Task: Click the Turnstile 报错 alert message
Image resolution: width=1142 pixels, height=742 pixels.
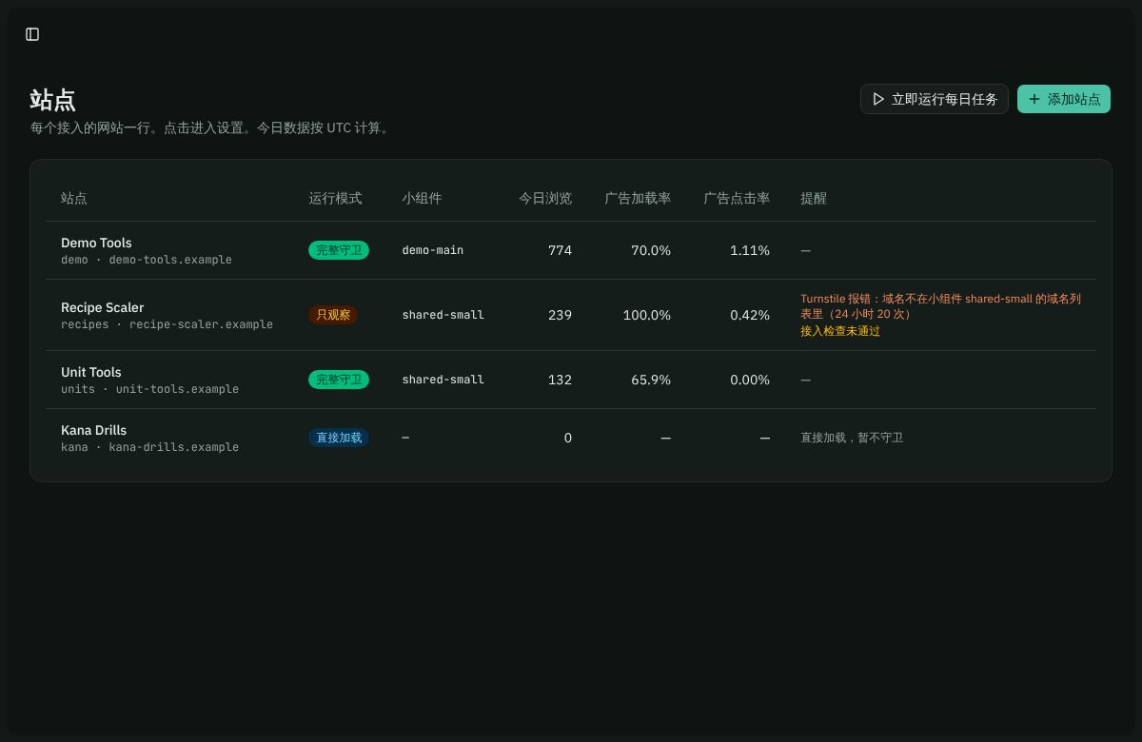Action: 940,306
